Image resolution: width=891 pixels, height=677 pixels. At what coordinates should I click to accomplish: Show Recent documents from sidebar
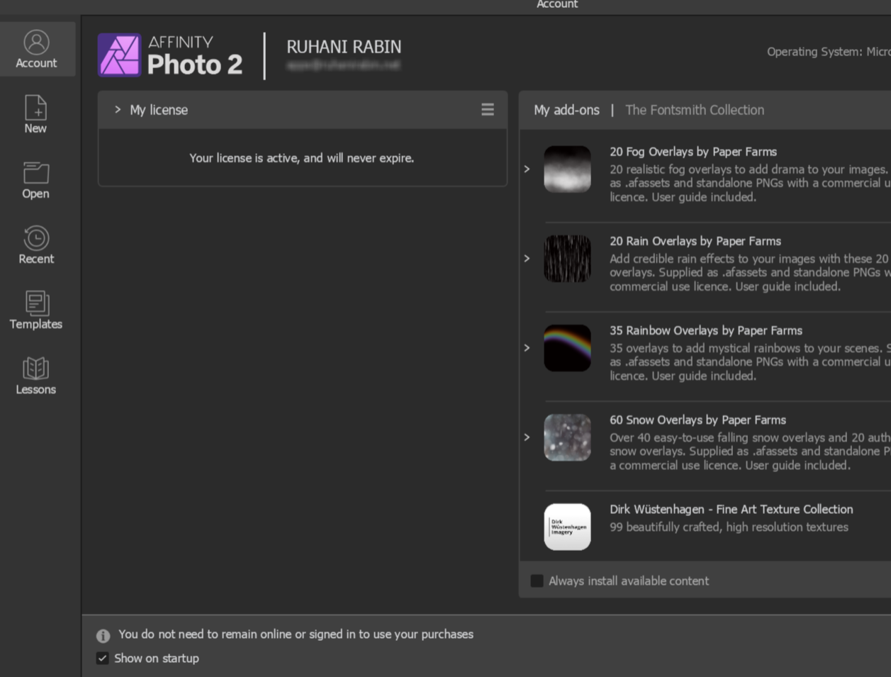(x=35, y=245)
